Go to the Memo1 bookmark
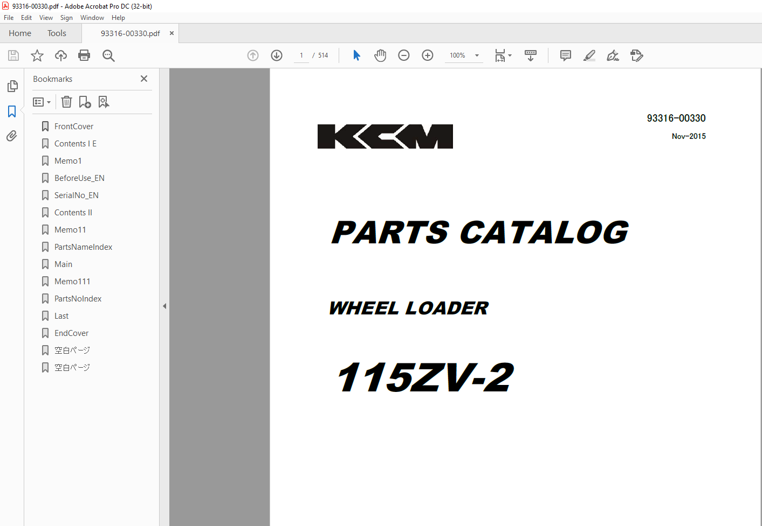Image resolution: width=762 pixels, height=526 pixels. 68,161
